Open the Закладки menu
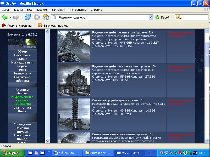 tap(58, 10)
